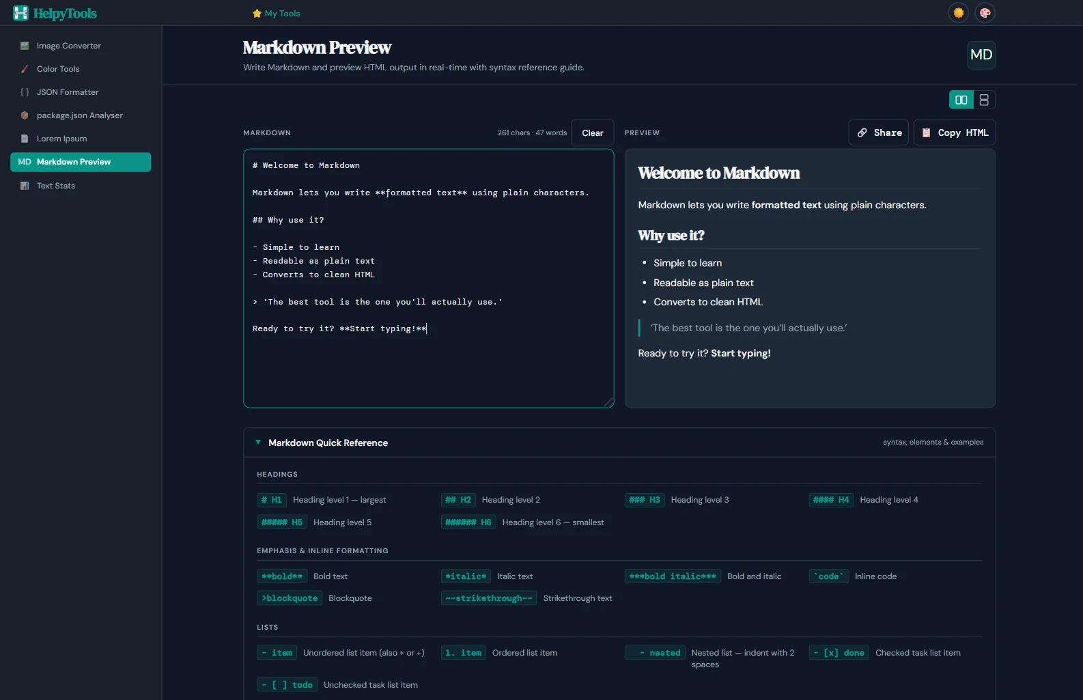Image resolution: width=1083 pixels, height=700 pixels.
Task: Click the Image Converter sidebar icon
Action: point(25,46)
